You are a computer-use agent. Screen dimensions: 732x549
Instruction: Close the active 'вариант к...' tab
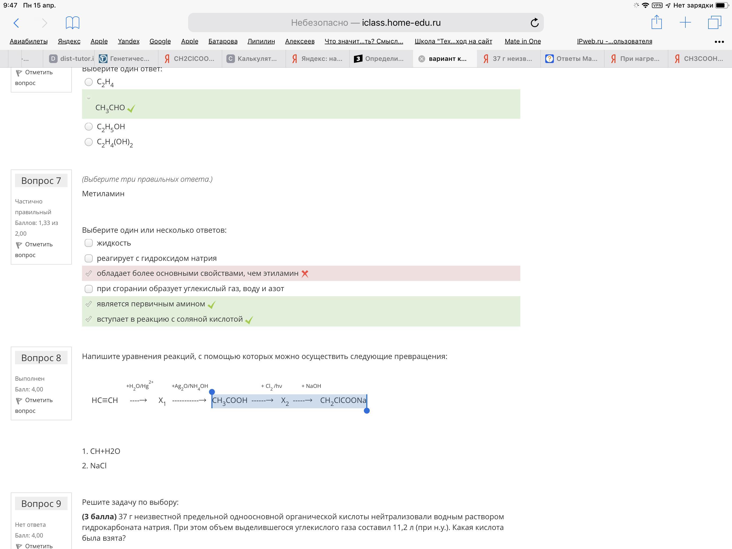click(421, 59)
